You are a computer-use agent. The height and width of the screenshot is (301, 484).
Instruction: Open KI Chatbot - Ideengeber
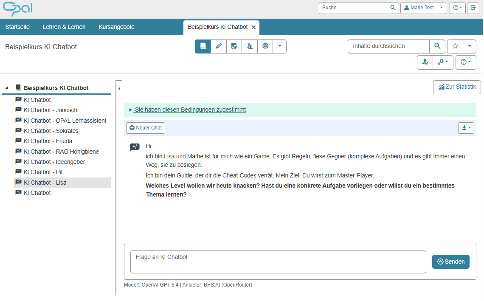54,162
